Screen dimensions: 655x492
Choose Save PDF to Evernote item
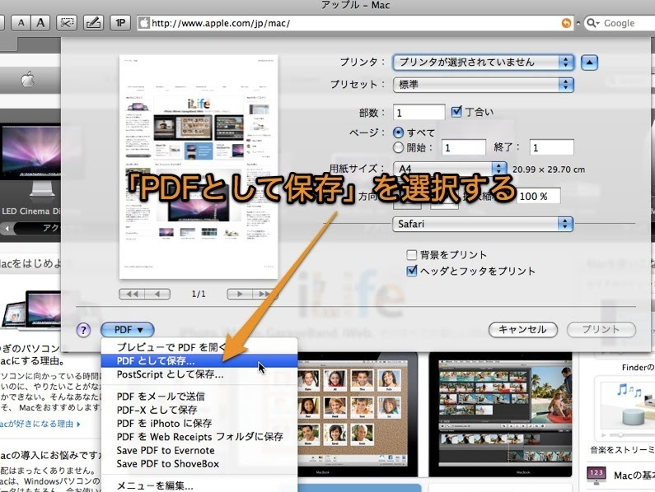(199, 450)
